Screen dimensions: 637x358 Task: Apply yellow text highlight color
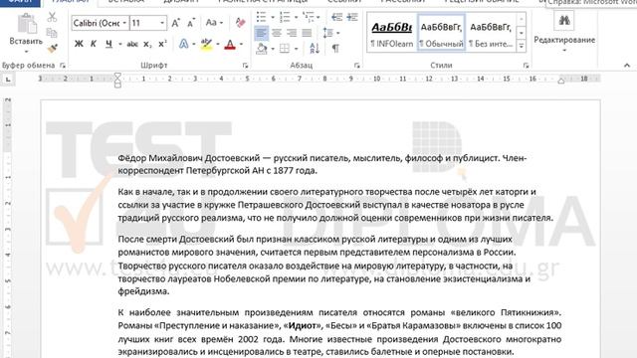click(x=206, y=44)
